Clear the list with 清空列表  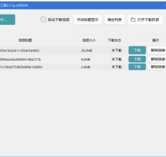coord(115,20)
